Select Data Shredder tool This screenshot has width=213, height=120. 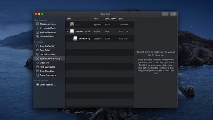[47, 71]
